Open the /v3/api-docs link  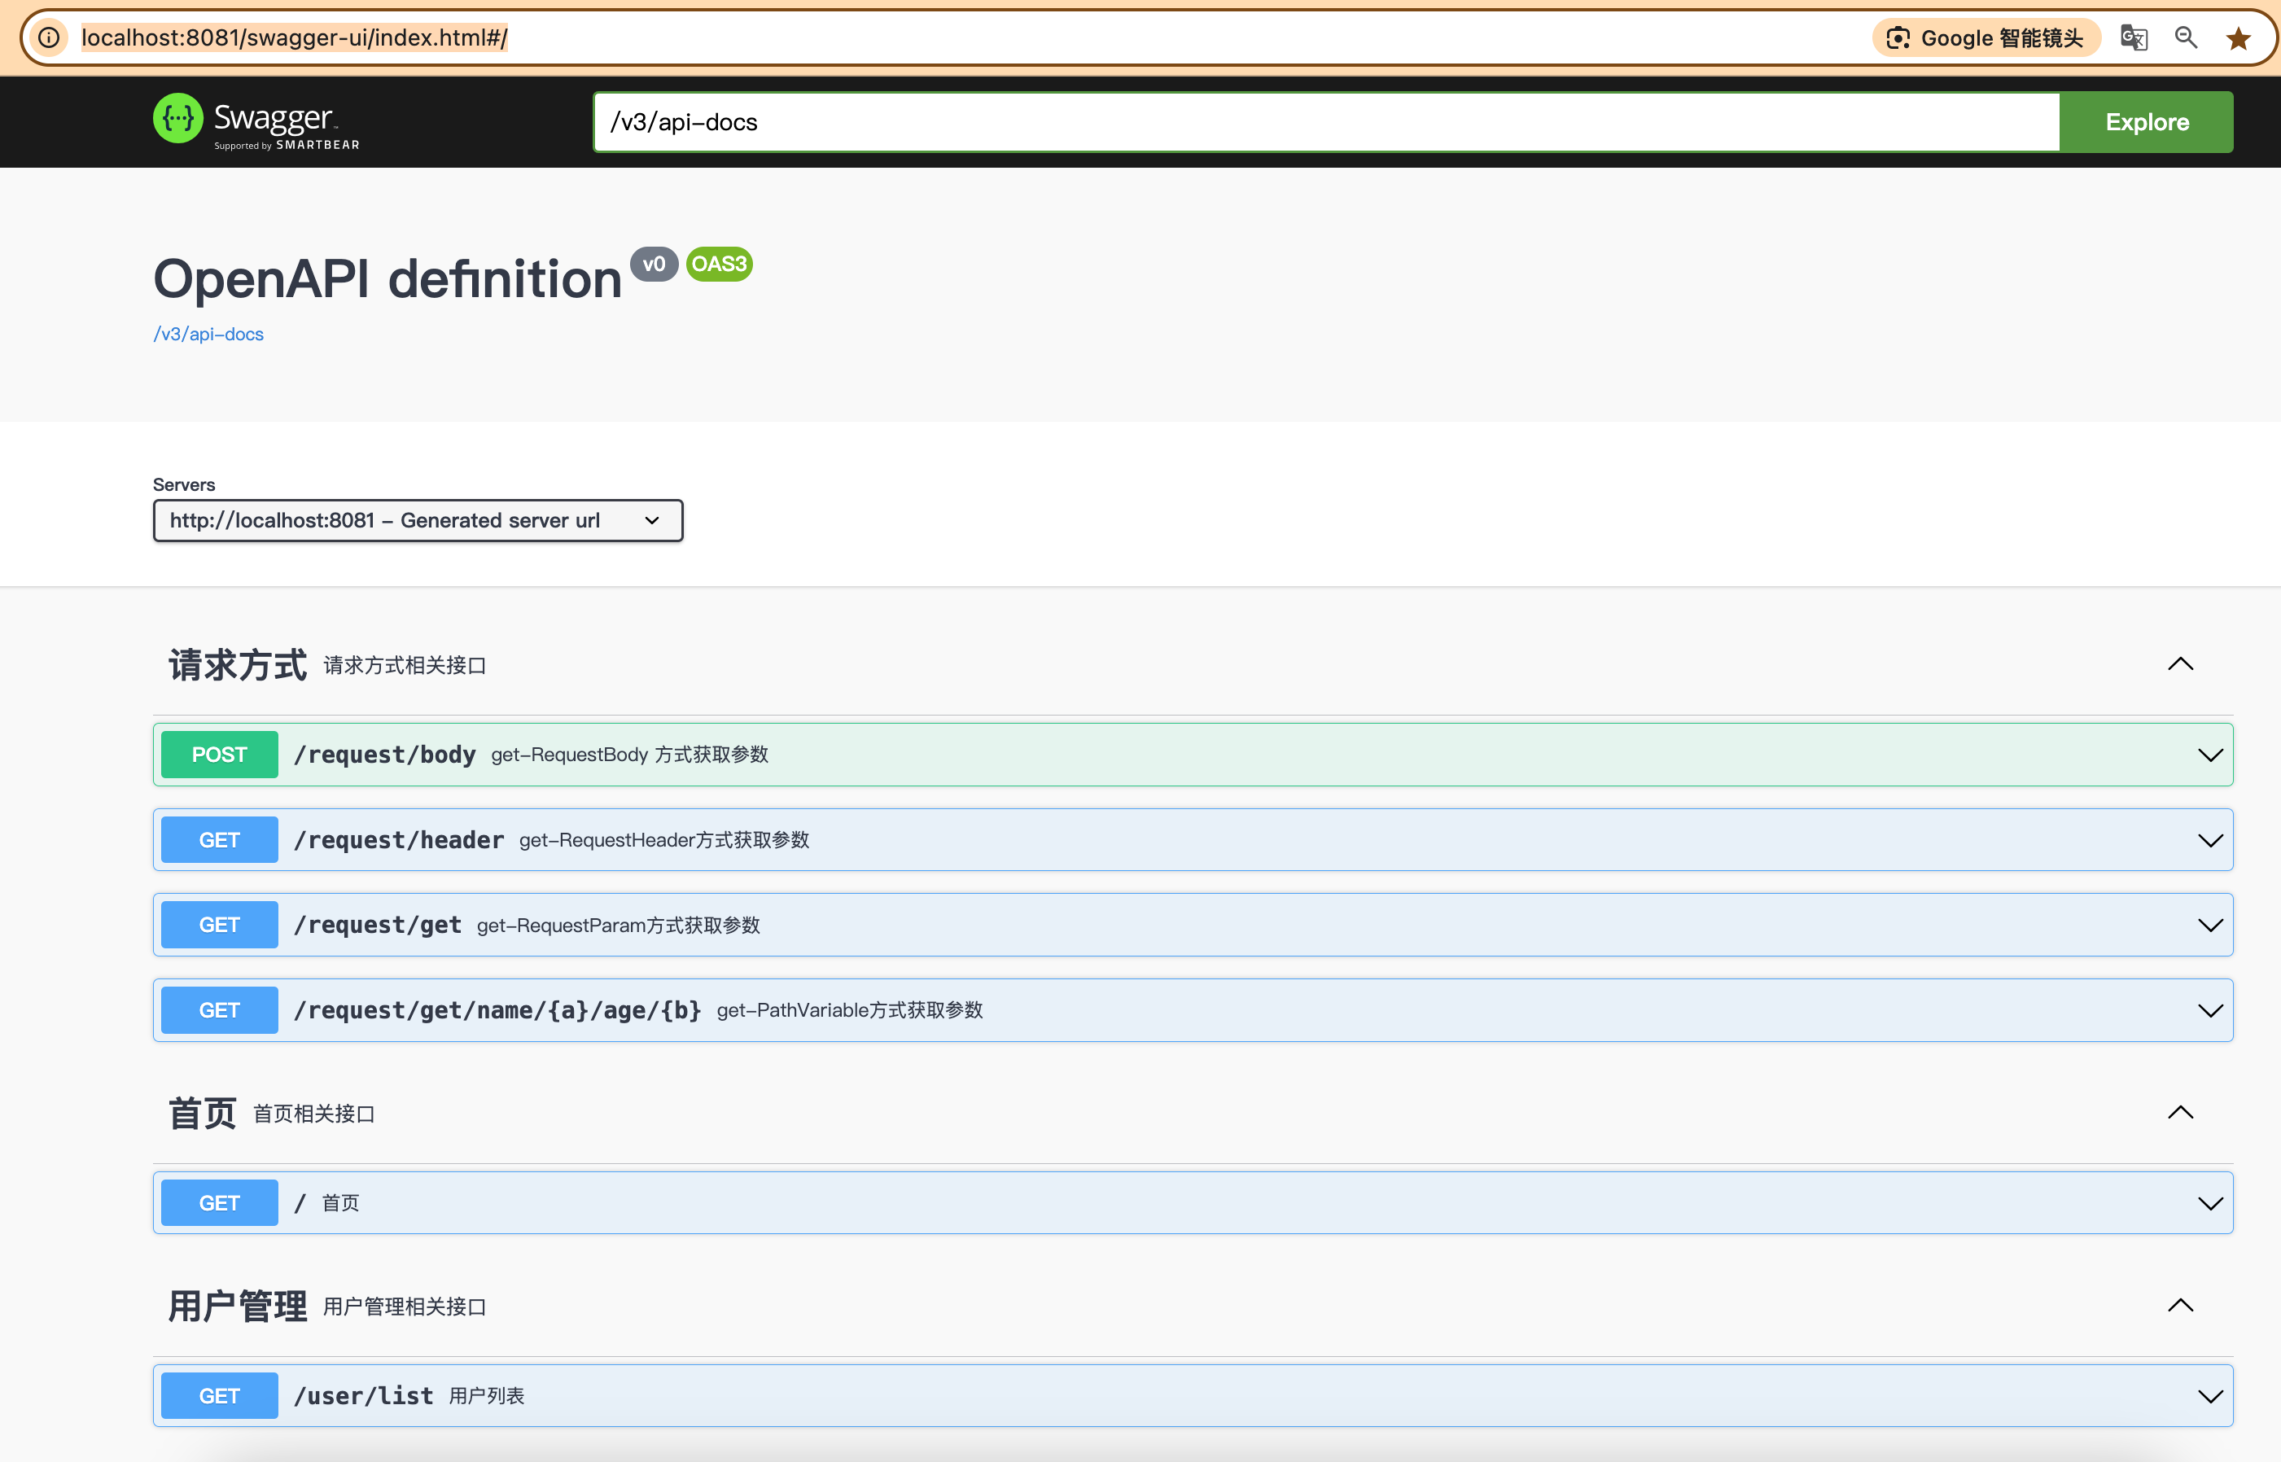[208, 333]
